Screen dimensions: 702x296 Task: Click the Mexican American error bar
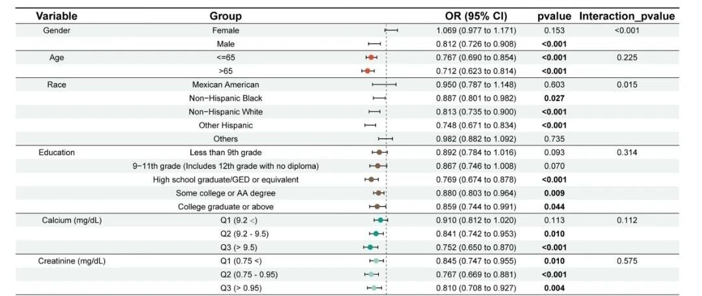coord(384,84)
